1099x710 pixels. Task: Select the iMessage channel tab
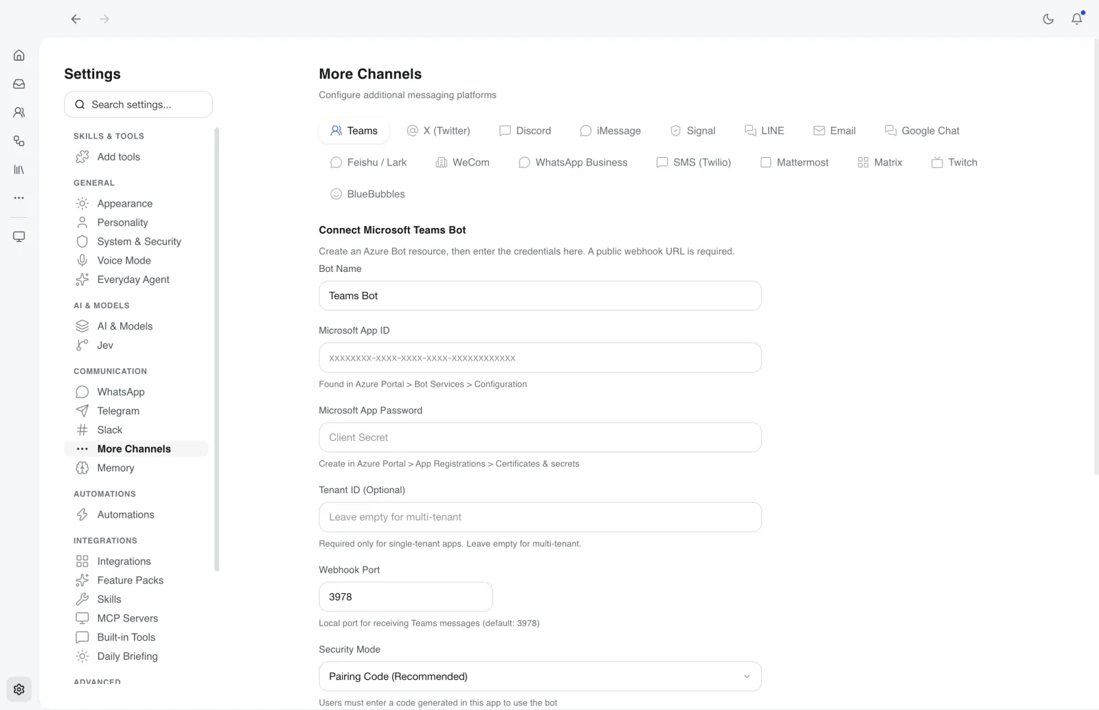click(611, 130)
